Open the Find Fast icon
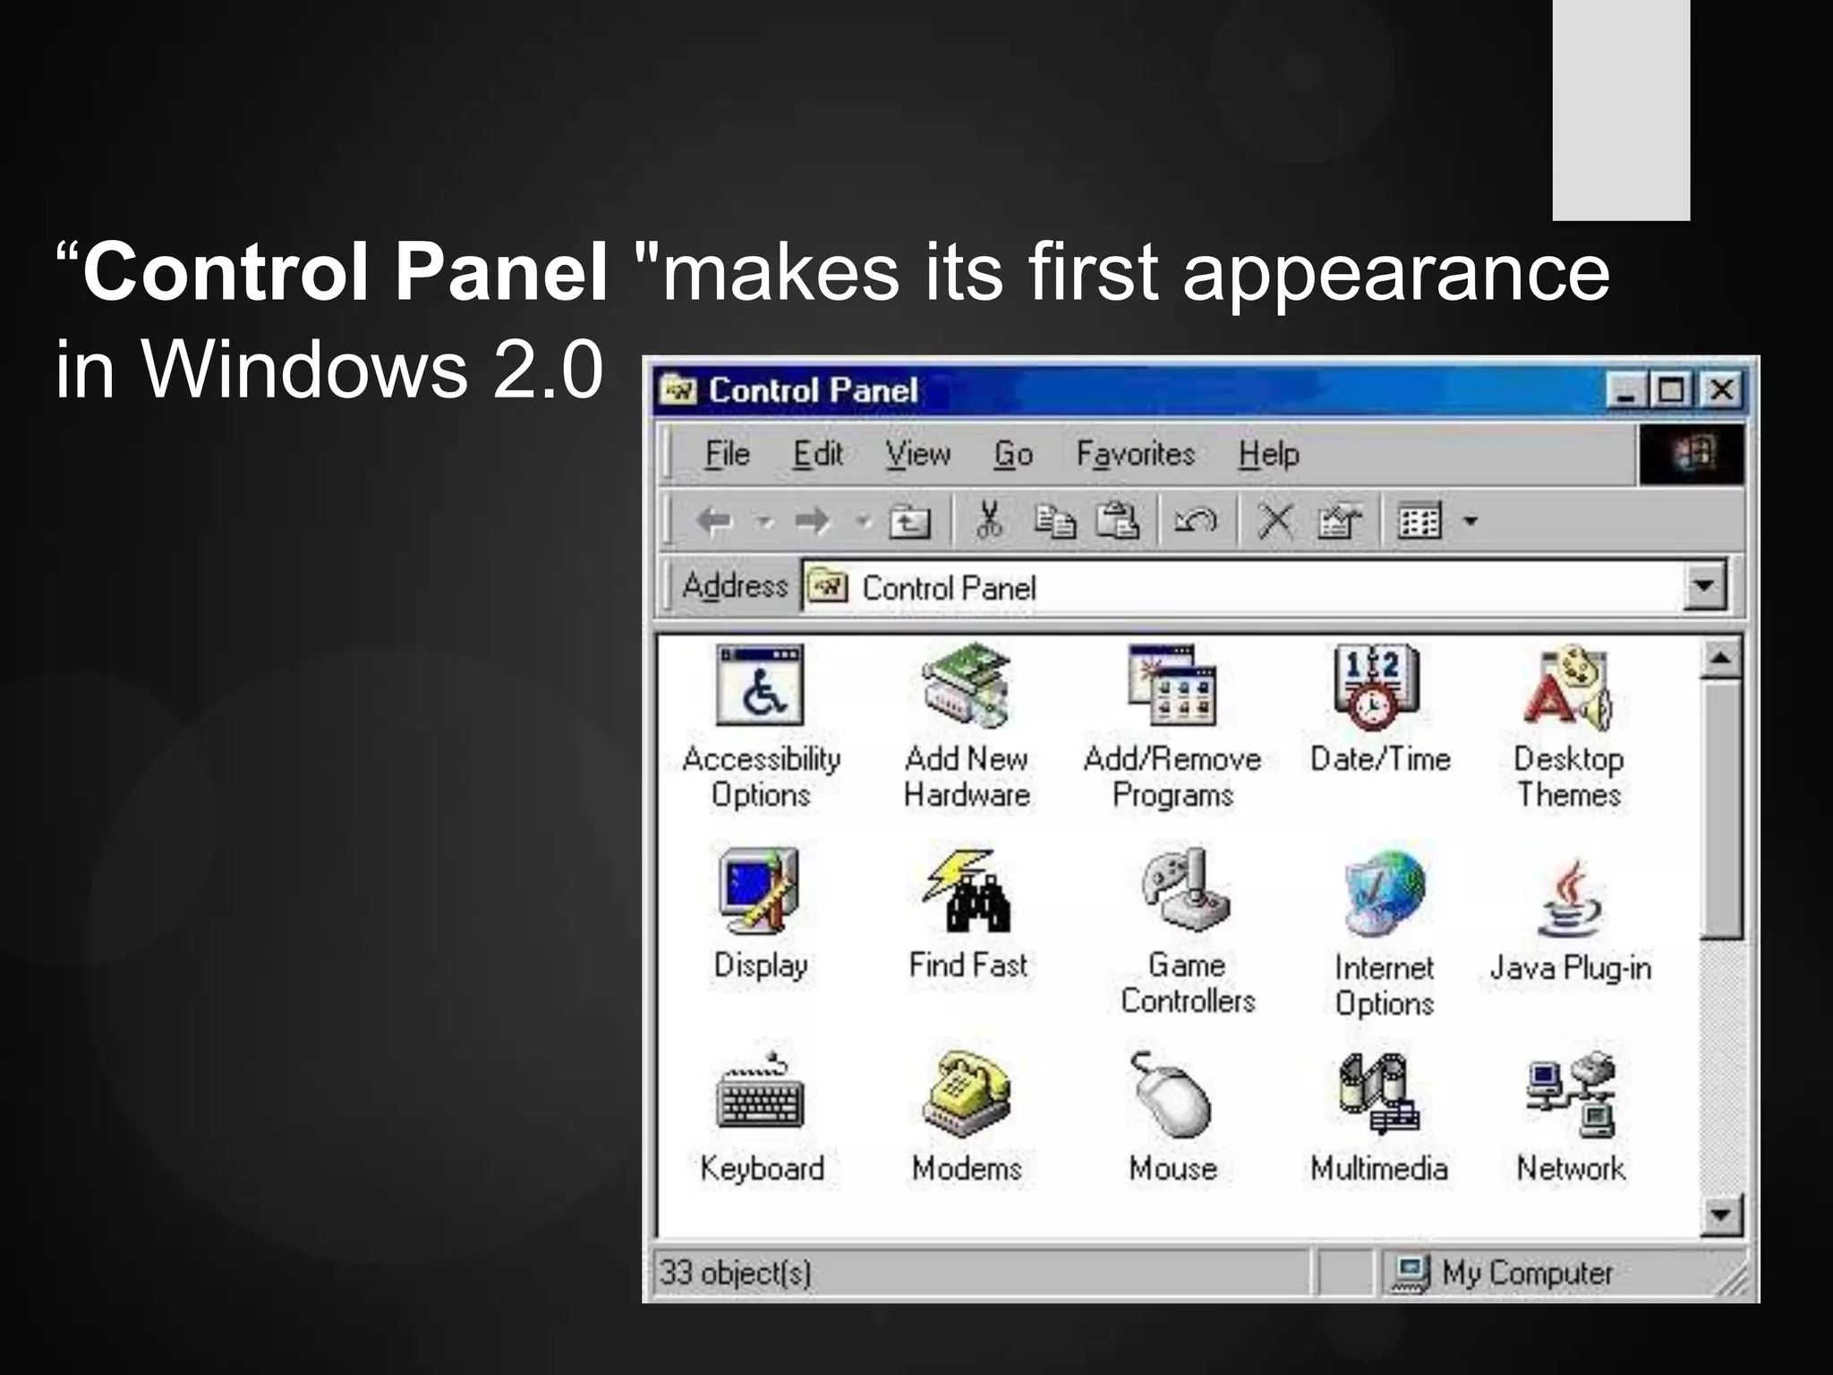 coord(967,892)
